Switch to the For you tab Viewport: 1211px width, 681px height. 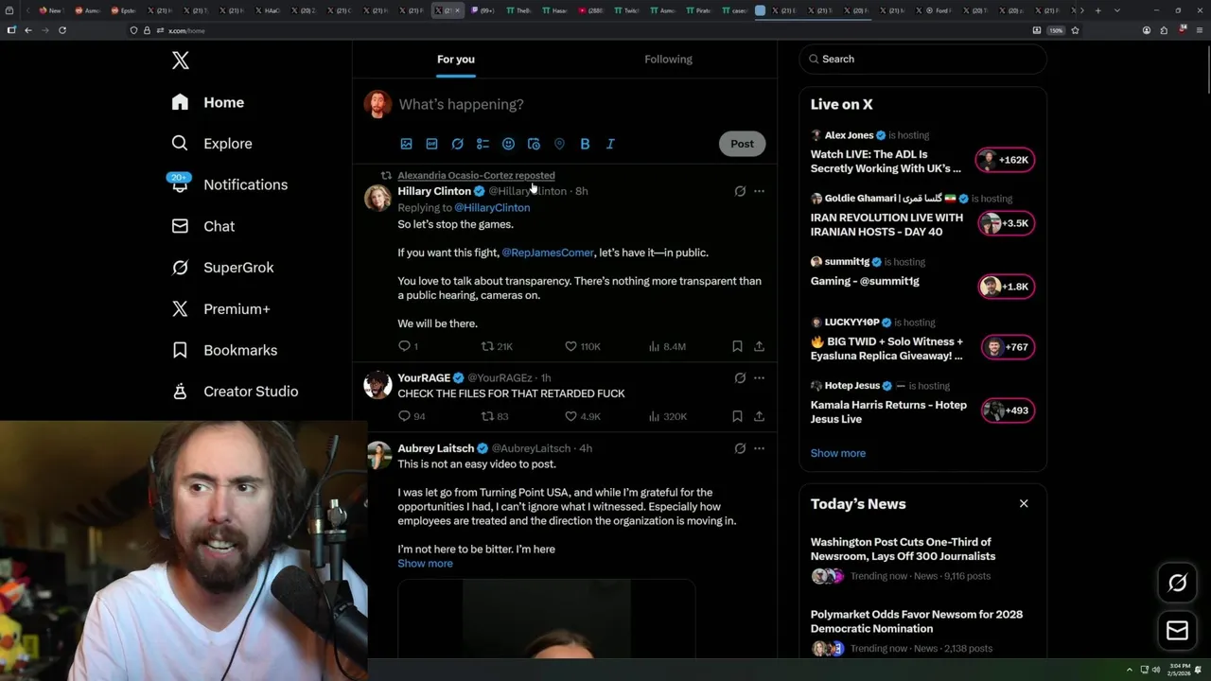click(x=456, y=60)
